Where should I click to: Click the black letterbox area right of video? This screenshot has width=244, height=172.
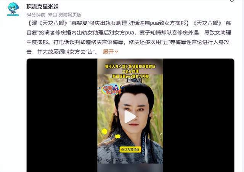(199, 115)
